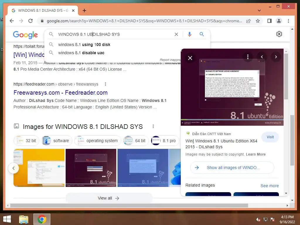
Task: Open Chrome three-dot menu
Action: (x=288, y=21)
